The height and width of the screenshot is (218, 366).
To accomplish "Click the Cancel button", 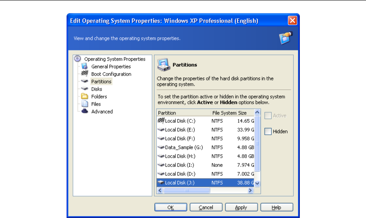I will pyautogui.click(x=206, y=207).
